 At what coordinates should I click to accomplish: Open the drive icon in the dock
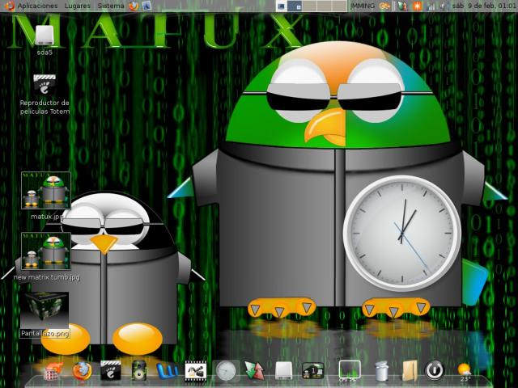[284, 370]
